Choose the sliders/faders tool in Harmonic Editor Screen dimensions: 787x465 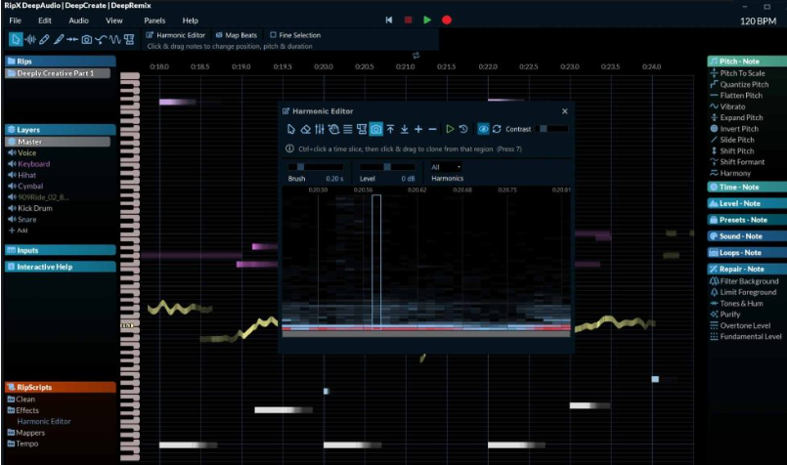[320, 129]
